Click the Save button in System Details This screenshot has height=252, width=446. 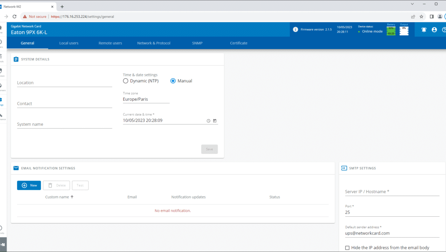[209, 149]
